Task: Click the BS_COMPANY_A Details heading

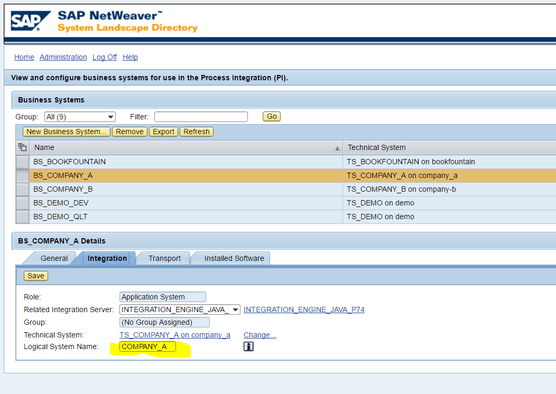Action: point(62,241)
